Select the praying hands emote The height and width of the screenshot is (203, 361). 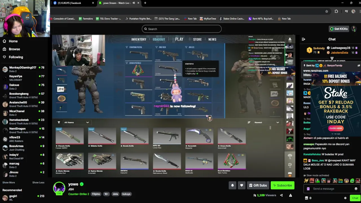306,181
